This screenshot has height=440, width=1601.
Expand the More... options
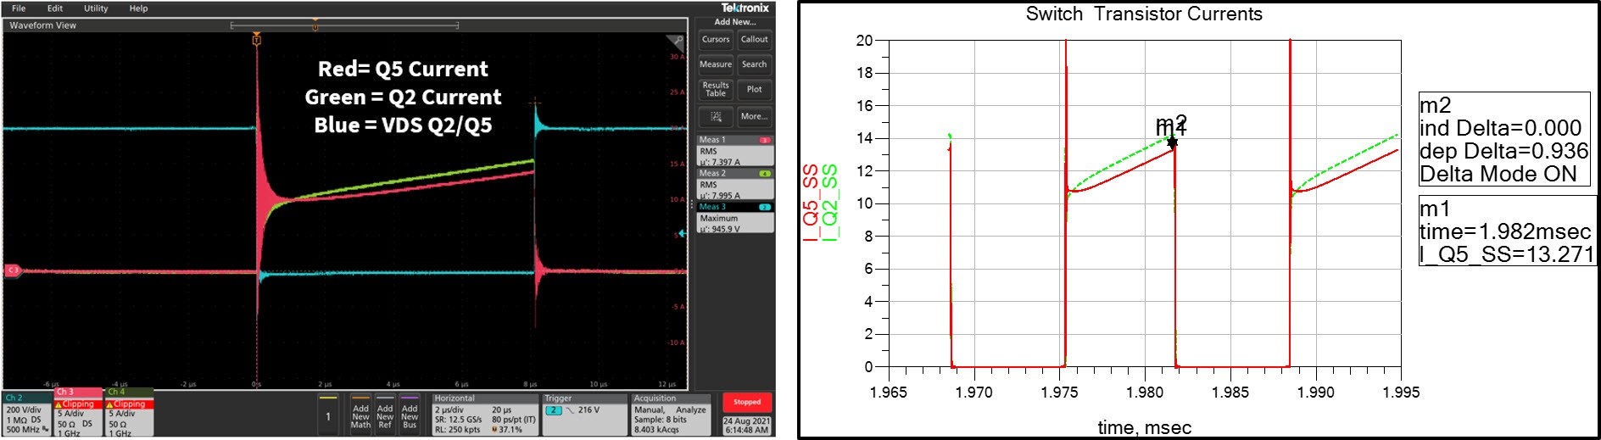754,116
